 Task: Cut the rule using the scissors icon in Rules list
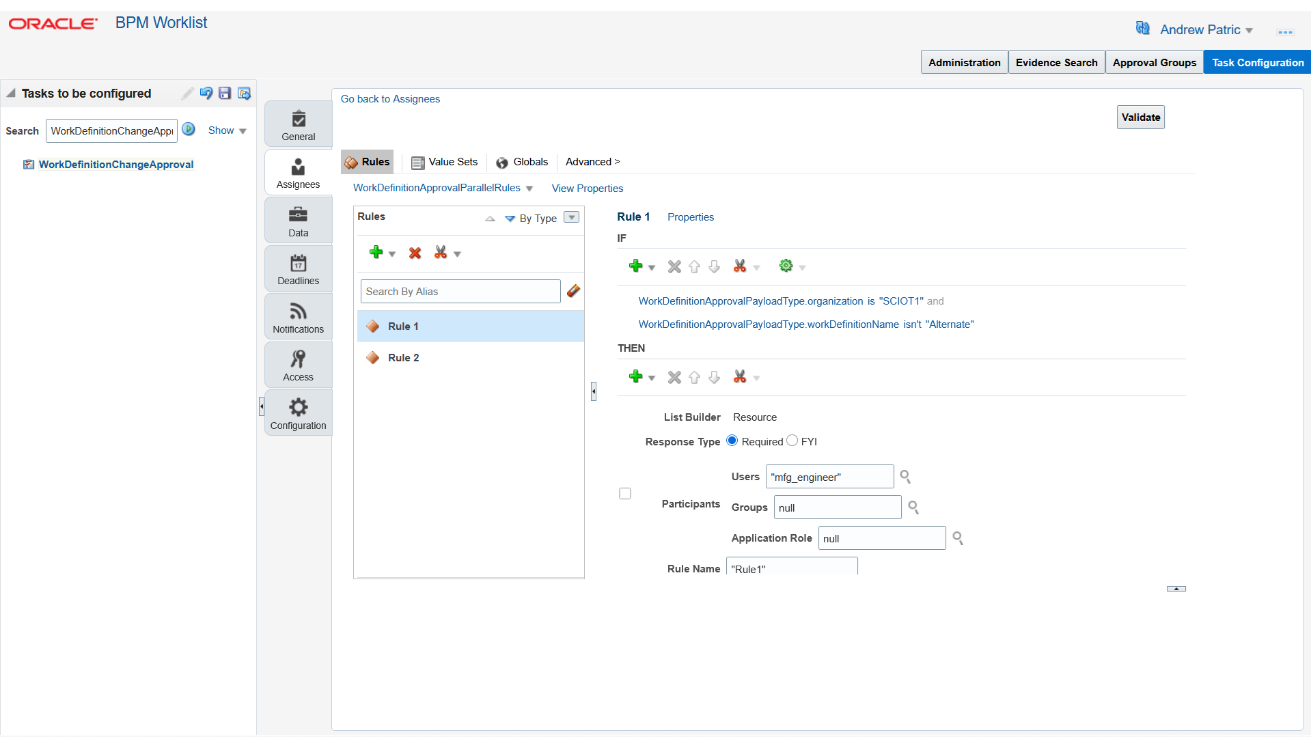441,253
